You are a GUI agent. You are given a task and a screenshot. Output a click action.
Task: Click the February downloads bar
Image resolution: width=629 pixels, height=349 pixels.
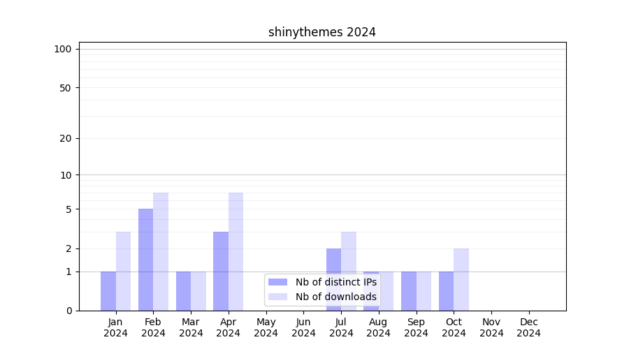click(x=161, y=251)
